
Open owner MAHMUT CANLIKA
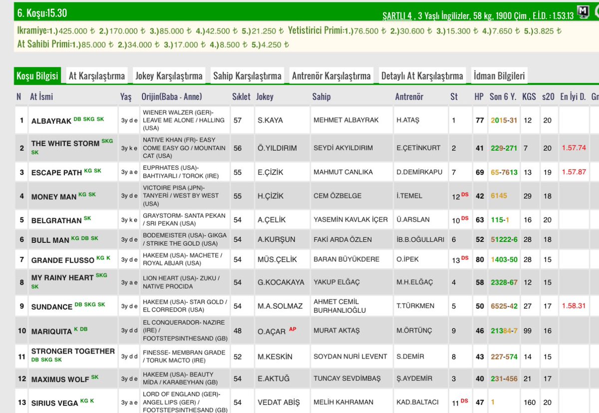pos(343,172)
